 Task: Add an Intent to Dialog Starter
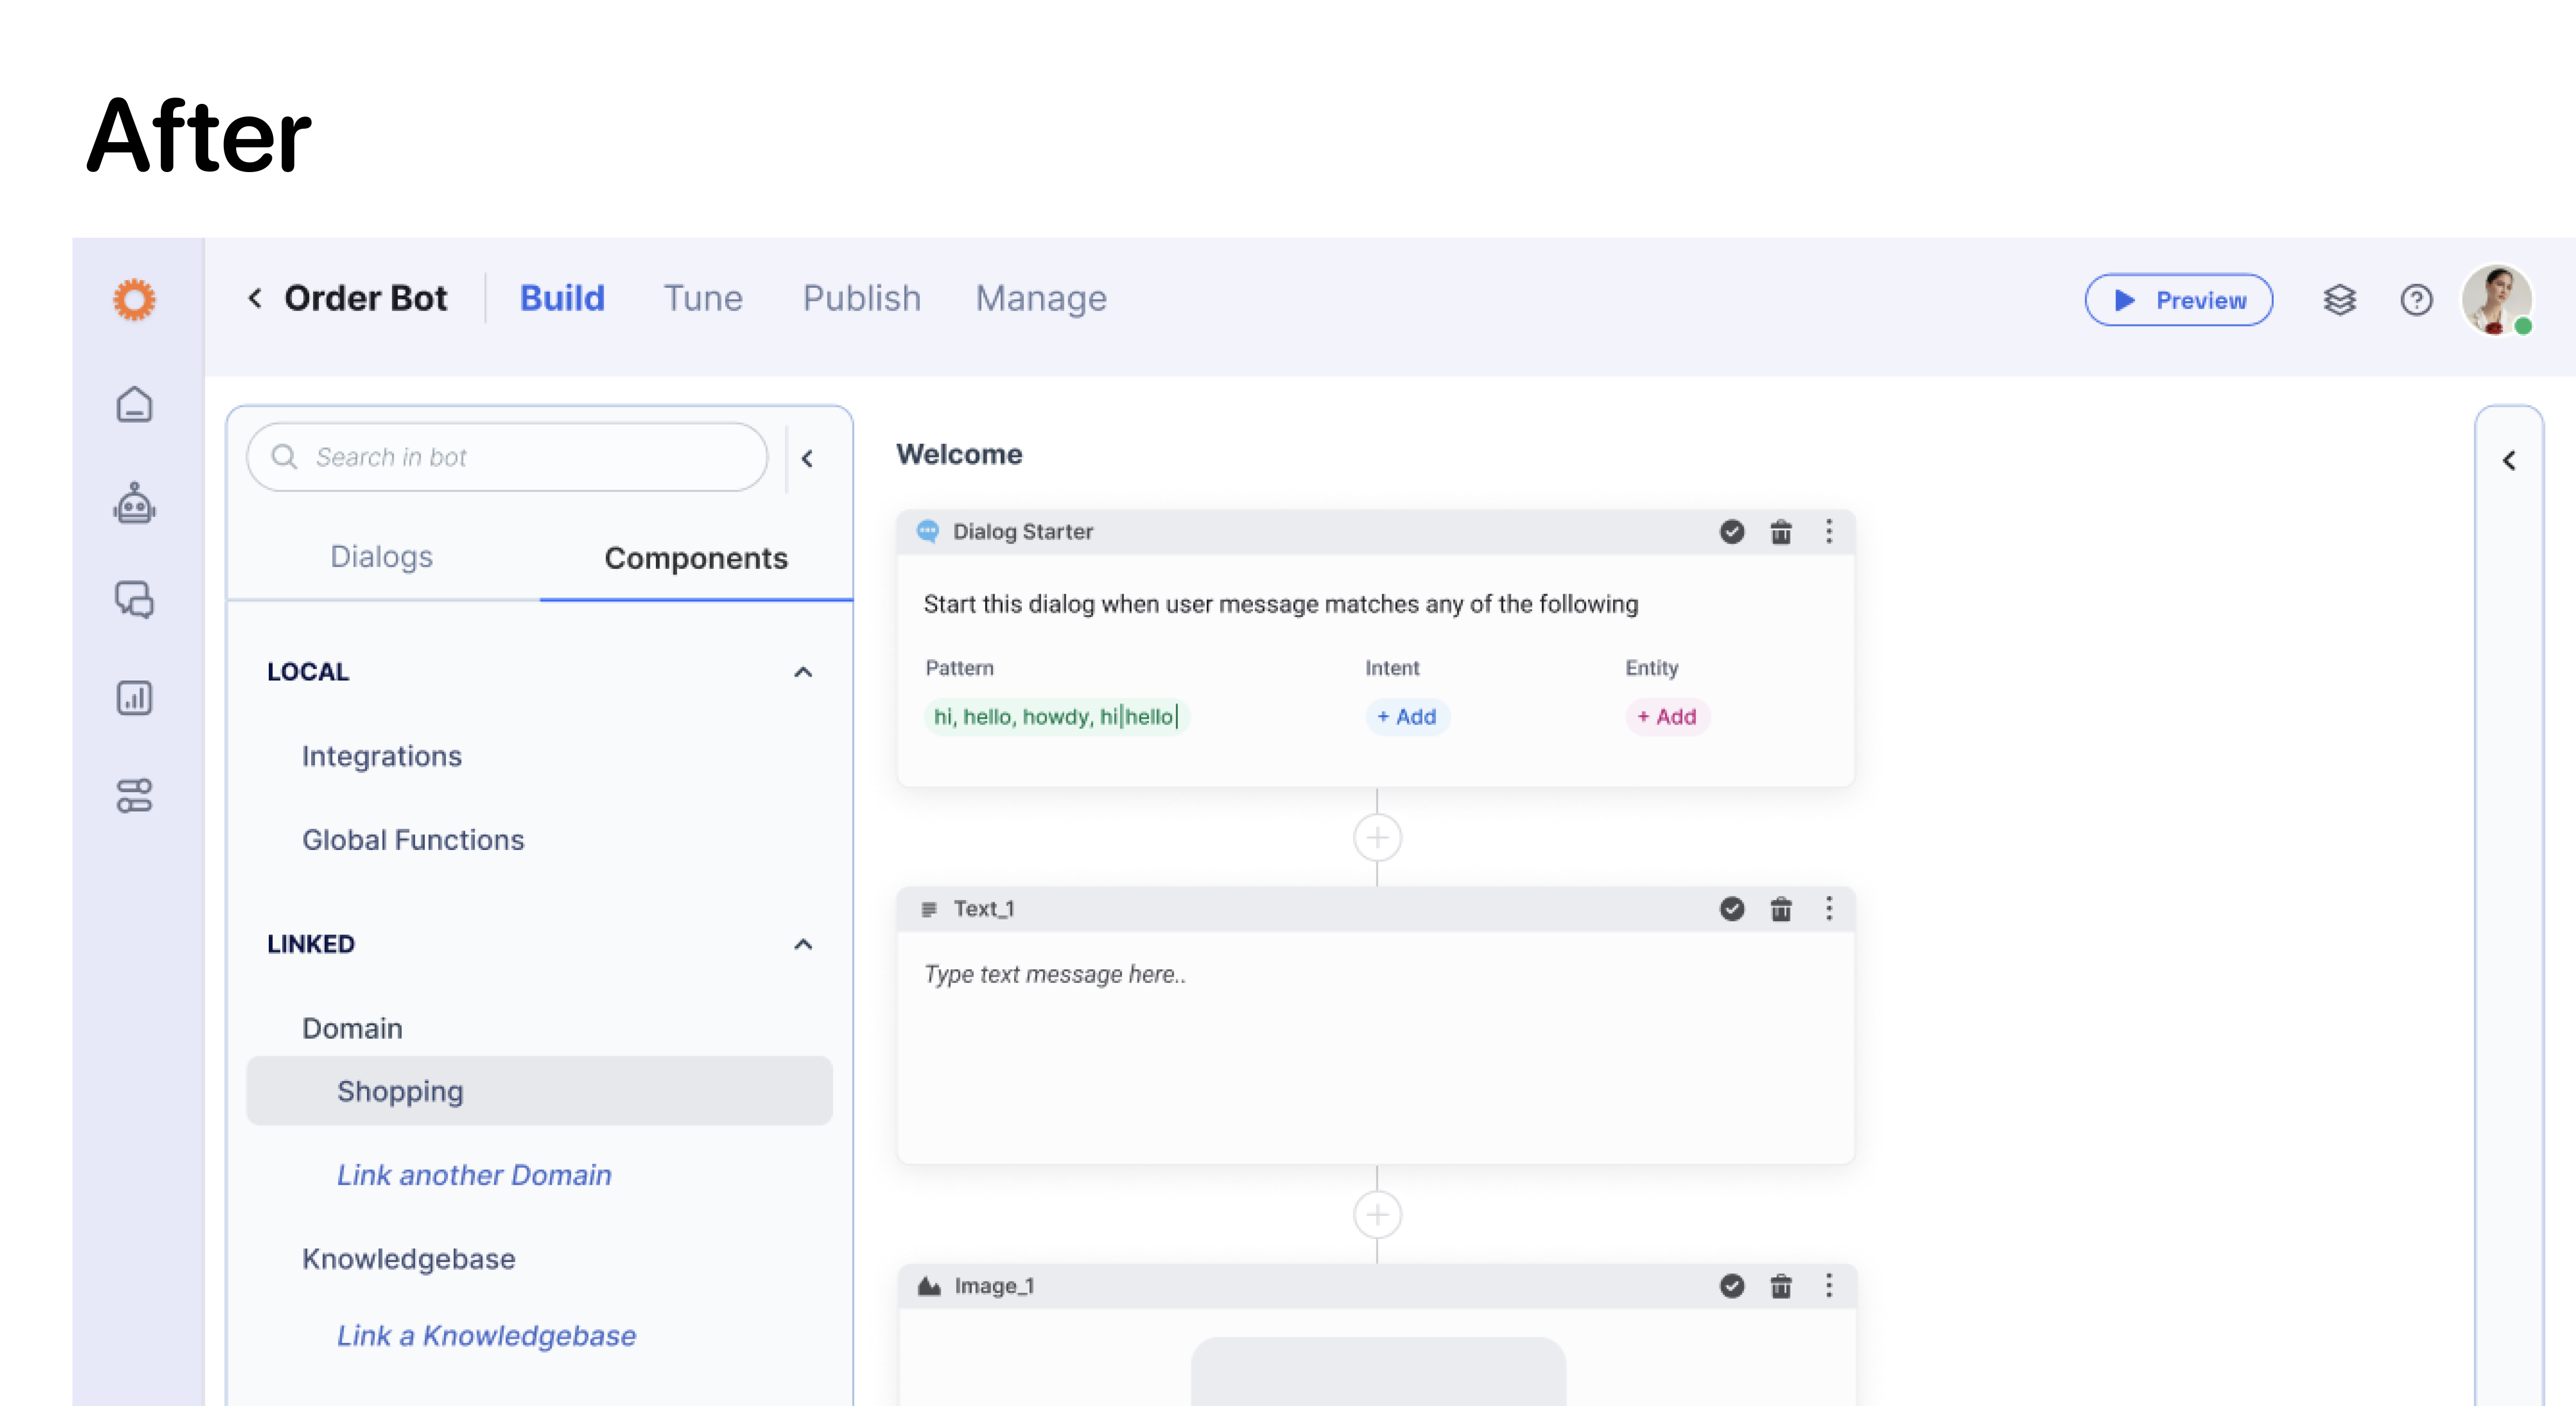1407,717
